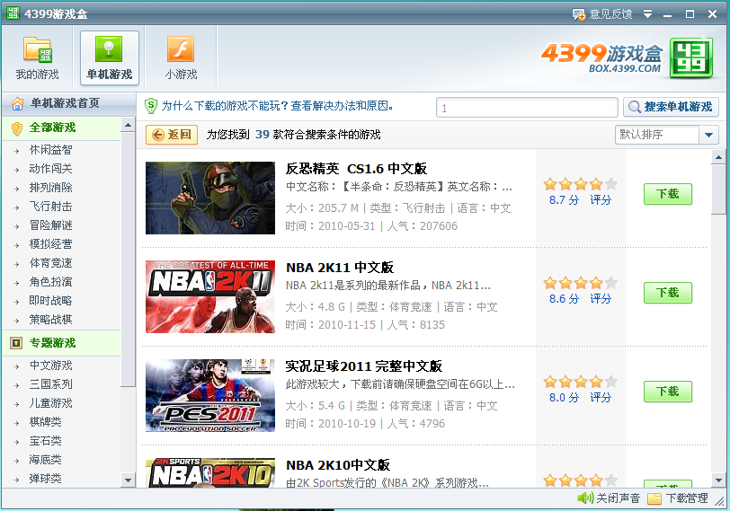
Task: Open the 三国系列 topic
Action: click(x=50, y=384)
